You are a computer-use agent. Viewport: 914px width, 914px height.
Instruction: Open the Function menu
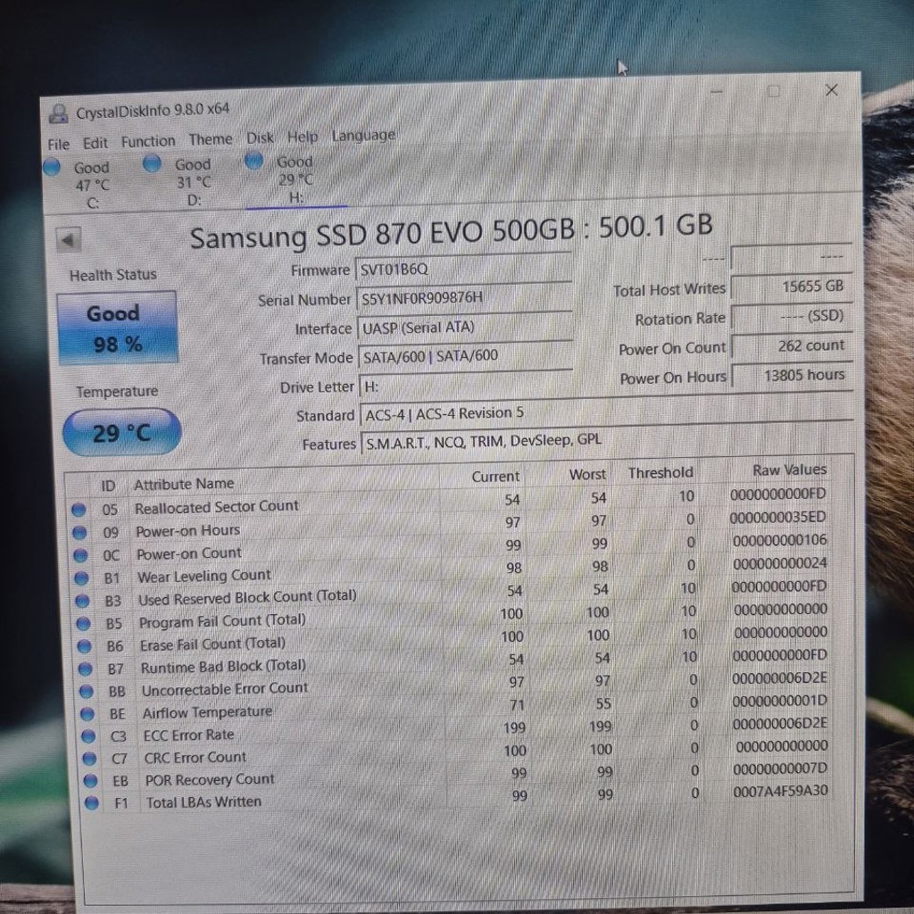tap(148, 142)
